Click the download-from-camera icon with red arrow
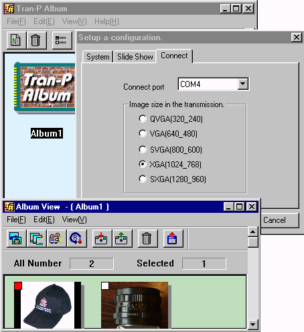The height and width of the screenshot is (332, 304). click(102, 238)
